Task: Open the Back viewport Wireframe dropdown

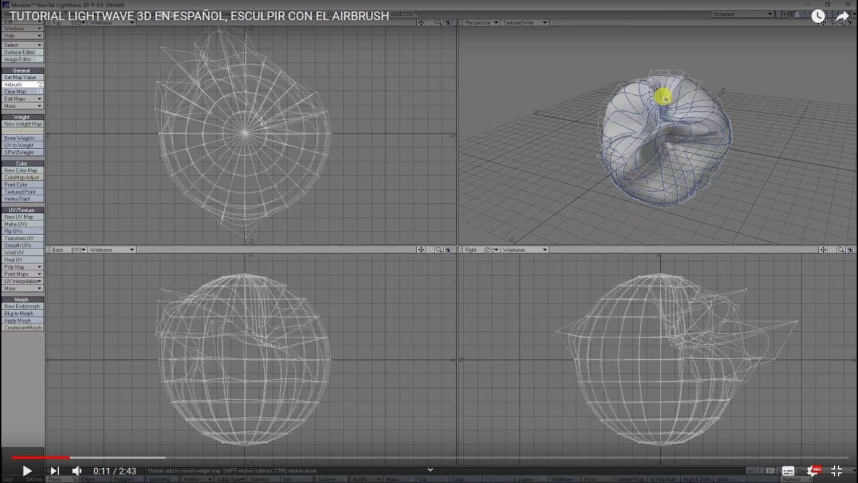Action: [112, 250]
